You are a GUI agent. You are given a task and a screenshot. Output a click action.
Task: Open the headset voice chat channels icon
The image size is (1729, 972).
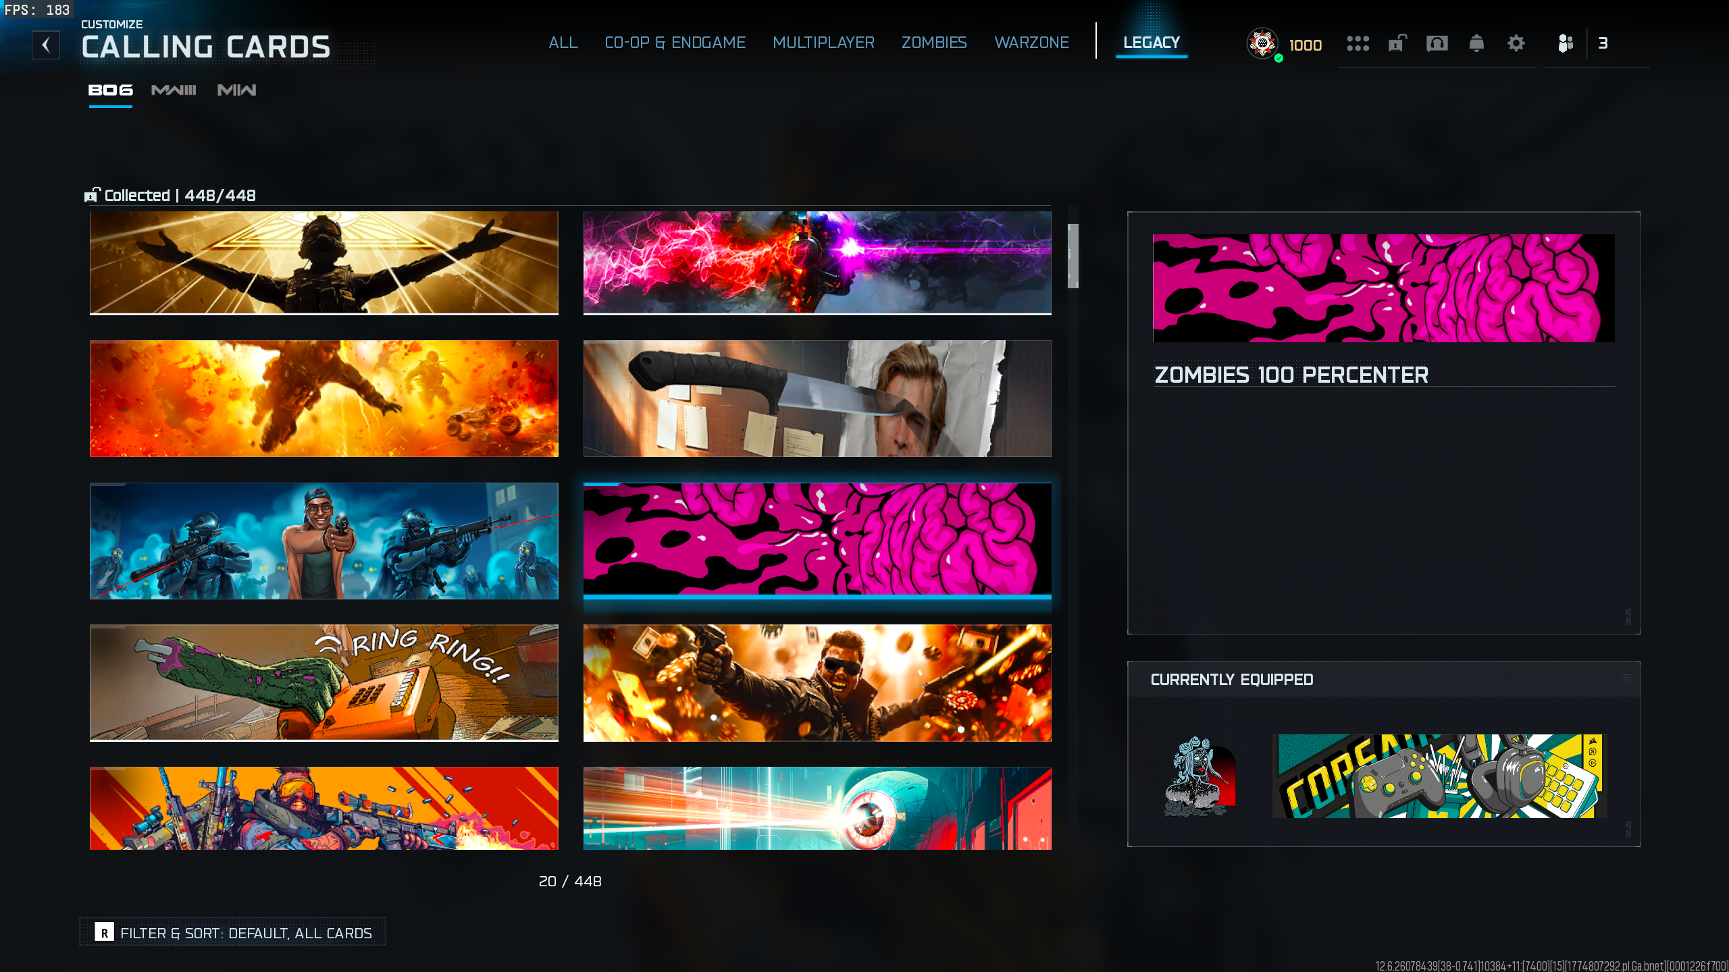[x=1437, y=44]
